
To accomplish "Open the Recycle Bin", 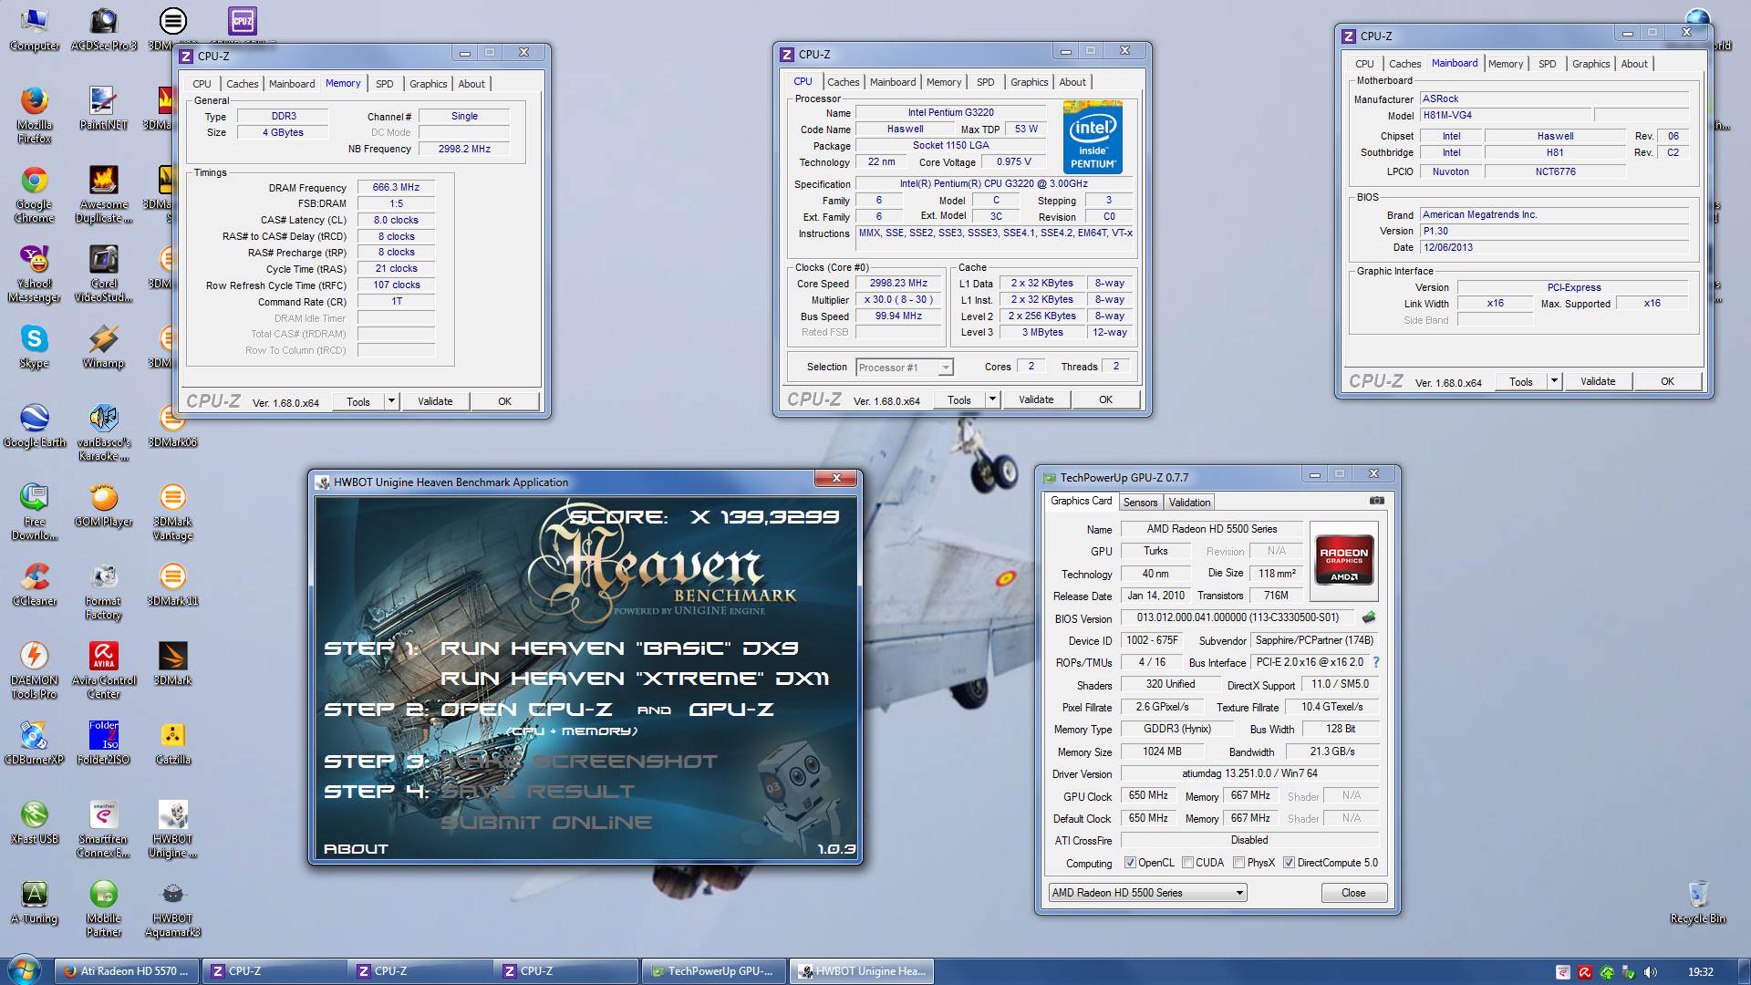I will click(1697, 901).
